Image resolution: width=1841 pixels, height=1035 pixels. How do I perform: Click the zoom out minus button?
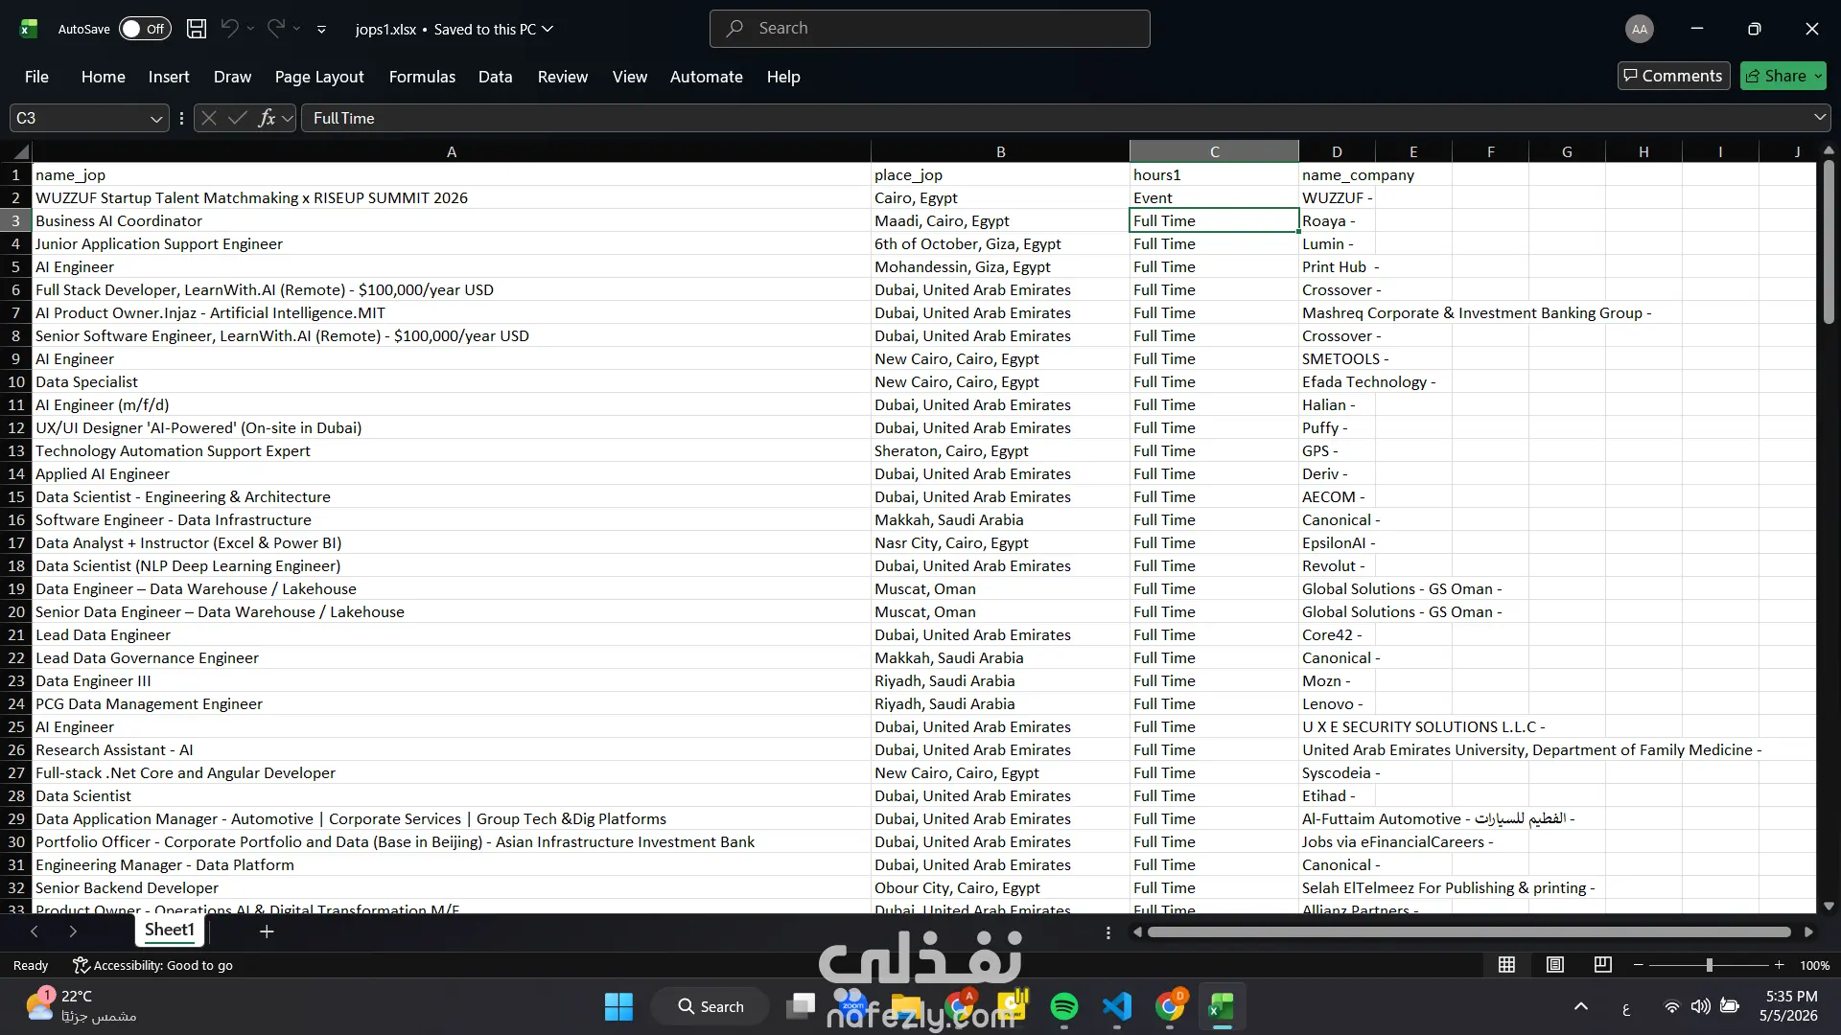[1639, 965]
